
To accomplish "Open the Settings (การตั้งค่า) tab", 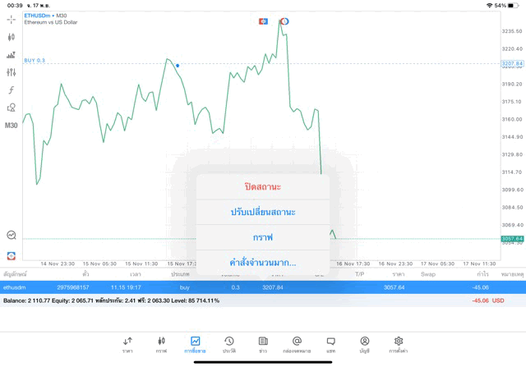I will (399, 344).
